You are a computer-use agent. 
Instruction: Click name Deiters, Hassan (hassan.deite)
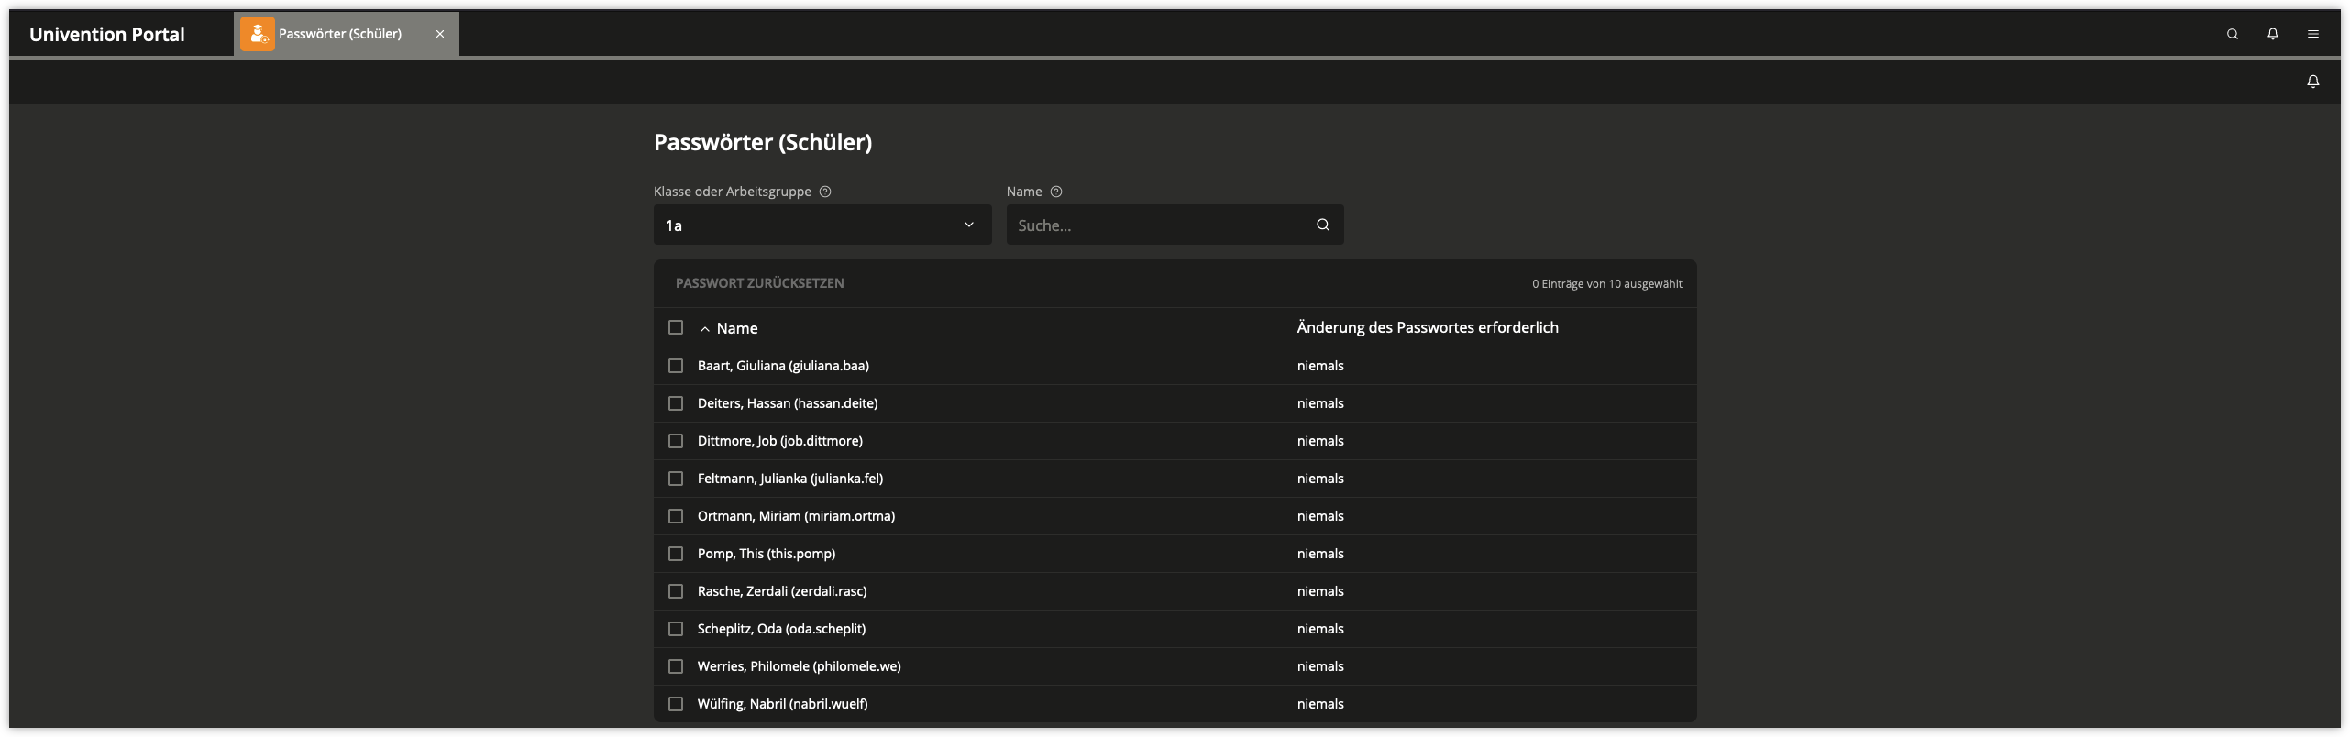[x=788, y=403]
